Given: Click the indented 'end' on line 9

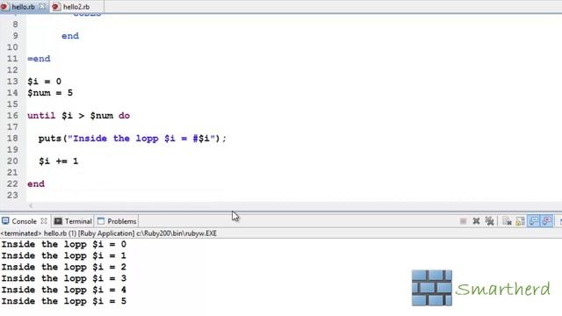Looking at the screenshot, I should tap(70, 36).
